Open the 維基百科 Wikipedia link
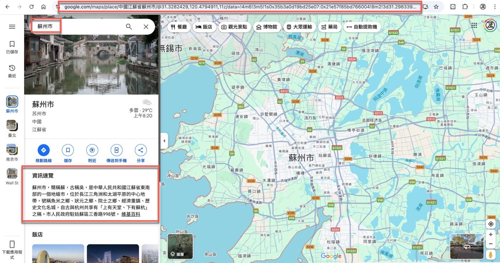 pos(131,215)
